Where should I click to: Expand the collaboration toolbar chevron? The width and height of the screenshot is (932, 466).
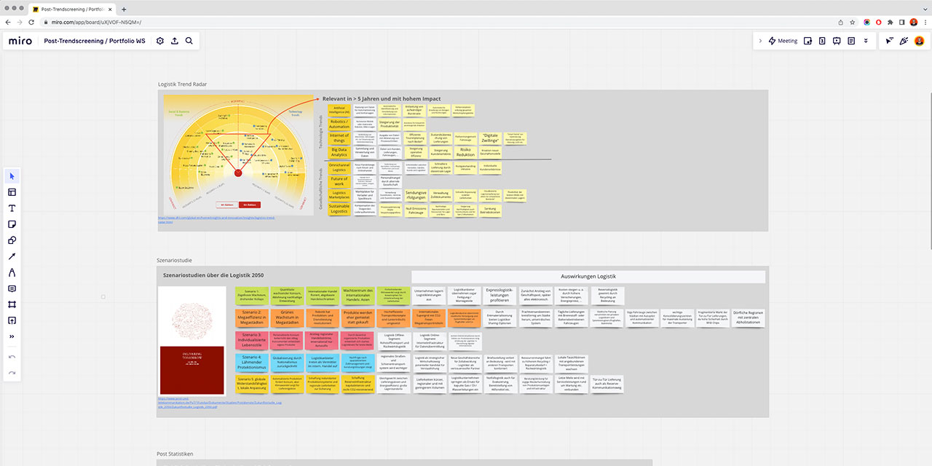pos(760,41)
